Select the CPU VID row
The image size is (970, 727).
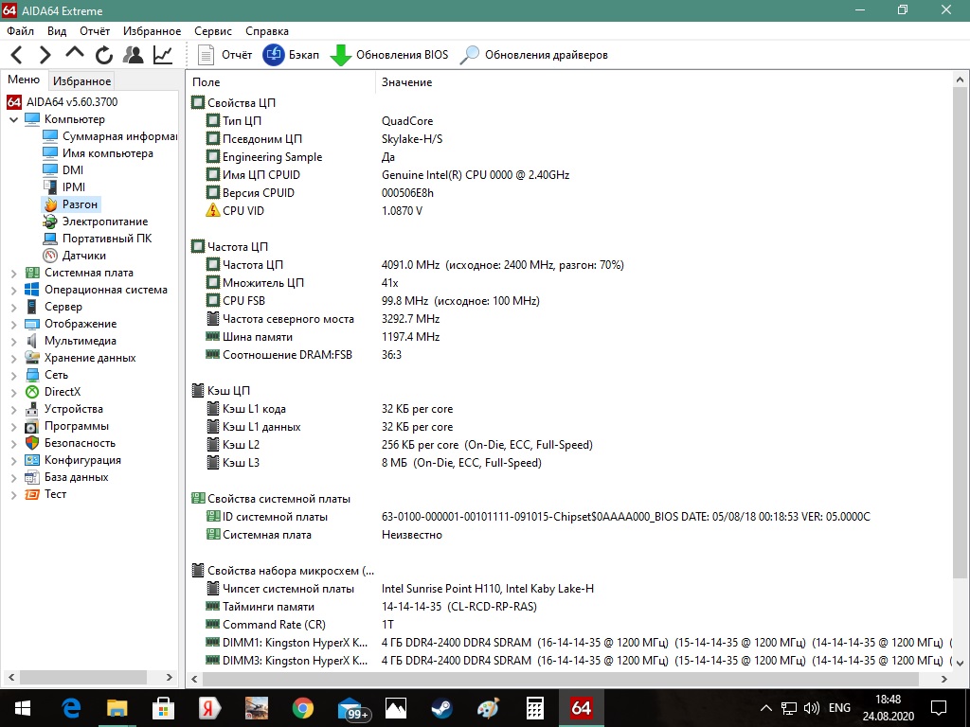coord(569,211)
